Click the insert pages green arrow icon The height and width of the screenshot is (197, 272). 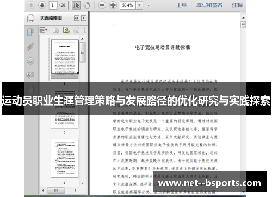[x=66, y=30]
